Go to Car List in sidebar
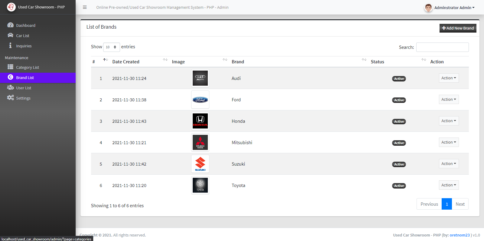Screen dimensions: 484x241 (38, 36)
